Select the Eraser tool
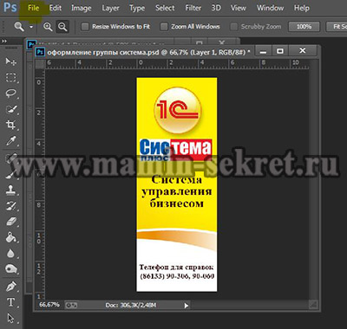 pyautogui.click(x=11, y=222)
